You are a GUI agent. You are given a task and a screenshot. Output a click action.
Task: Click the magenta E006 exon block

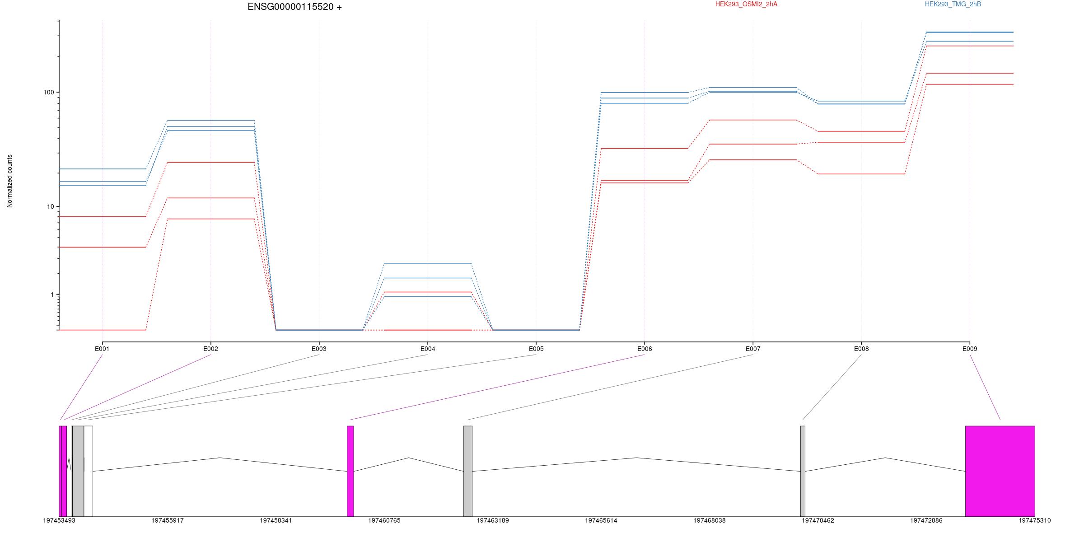[x=350, y=471]
